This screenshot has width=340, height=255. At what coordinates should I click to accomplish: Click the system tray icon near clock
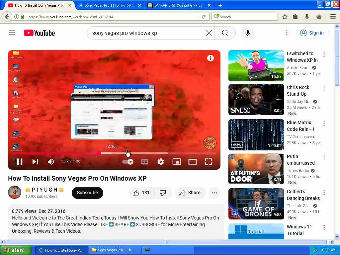315,250
